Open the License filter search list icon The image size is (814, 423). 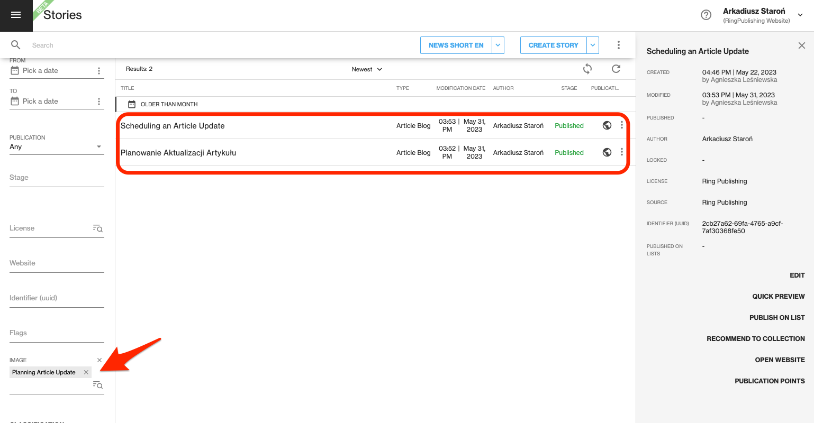coord(98,228)
